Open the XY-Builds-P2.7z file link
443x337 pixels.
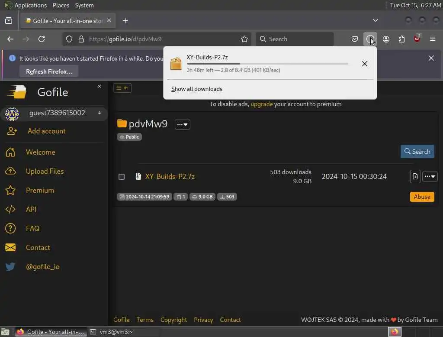(x=170, y=176)
